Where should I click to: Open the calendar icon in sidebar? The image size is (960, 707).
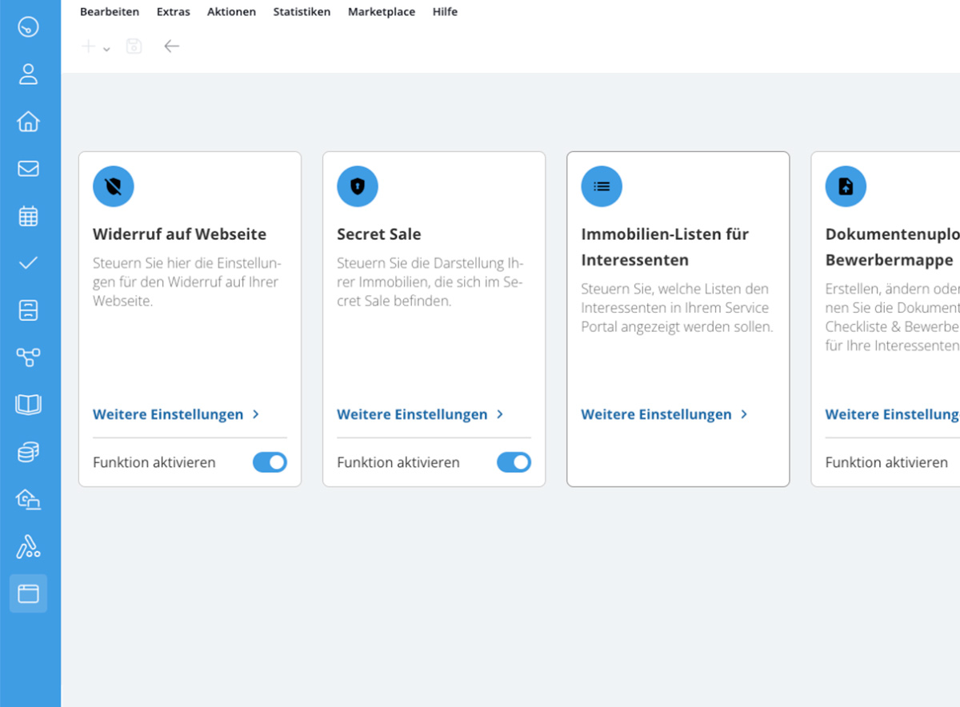[x=28, y=216]
